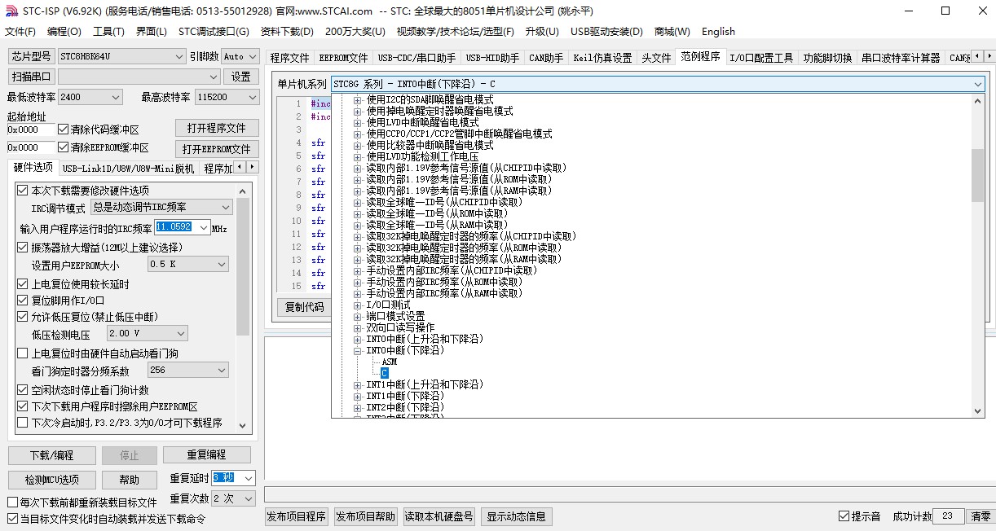Expand 双向口读写操作 tree node
This screenshot has width=996, height=531.
click(x=357, y=327)
